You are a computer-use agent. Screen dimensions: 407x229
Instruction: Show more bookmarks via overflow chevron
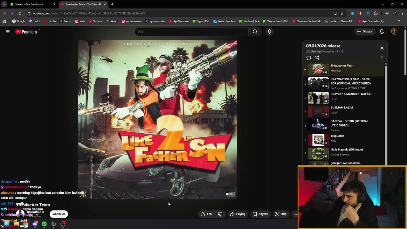399,21
